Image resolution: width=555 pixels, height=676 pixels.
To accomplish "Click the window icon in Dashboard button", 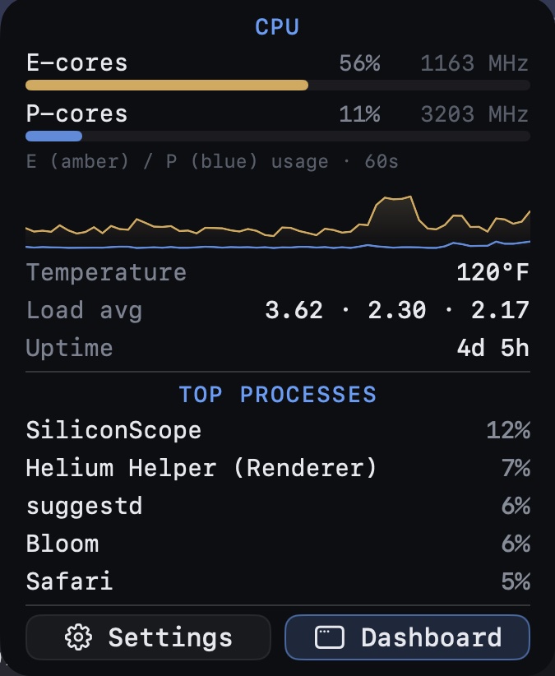I will coord(330,637).
